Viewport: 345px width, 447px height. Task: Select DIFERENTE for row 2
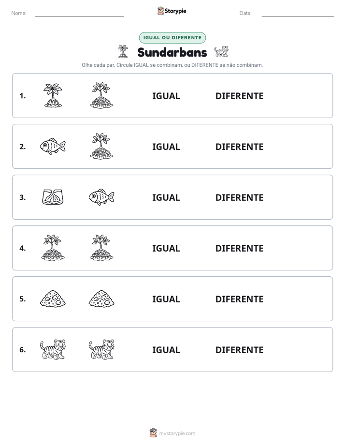[x=239, y=147]
